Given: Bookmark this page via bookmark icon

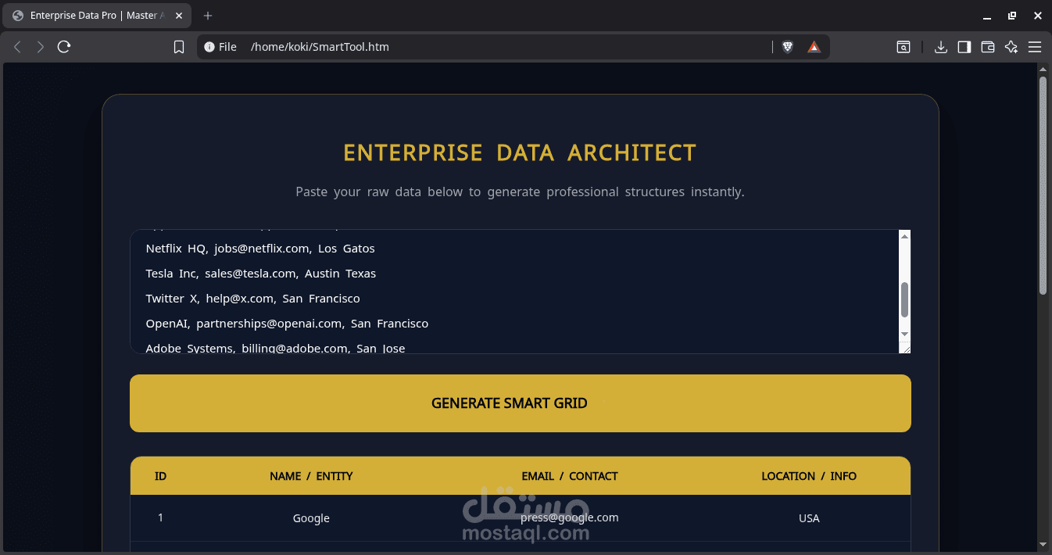Looking at the screenshot, I should click(179, 47).
